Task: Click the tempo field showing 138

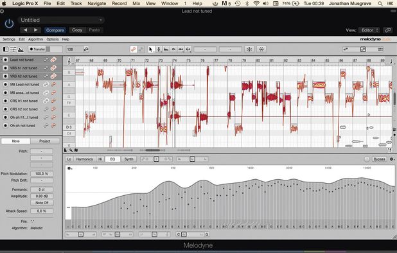Action: pos(74,49)
